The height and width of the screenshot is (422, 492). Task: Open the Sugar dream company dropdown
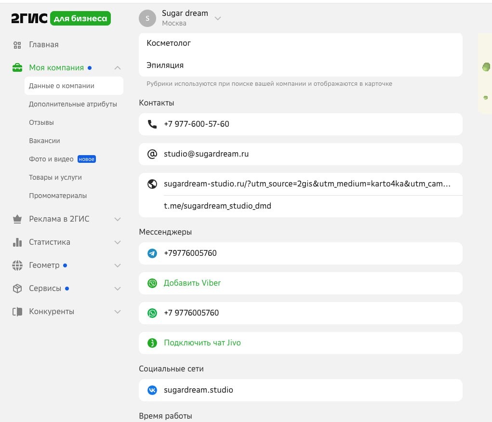217,18
